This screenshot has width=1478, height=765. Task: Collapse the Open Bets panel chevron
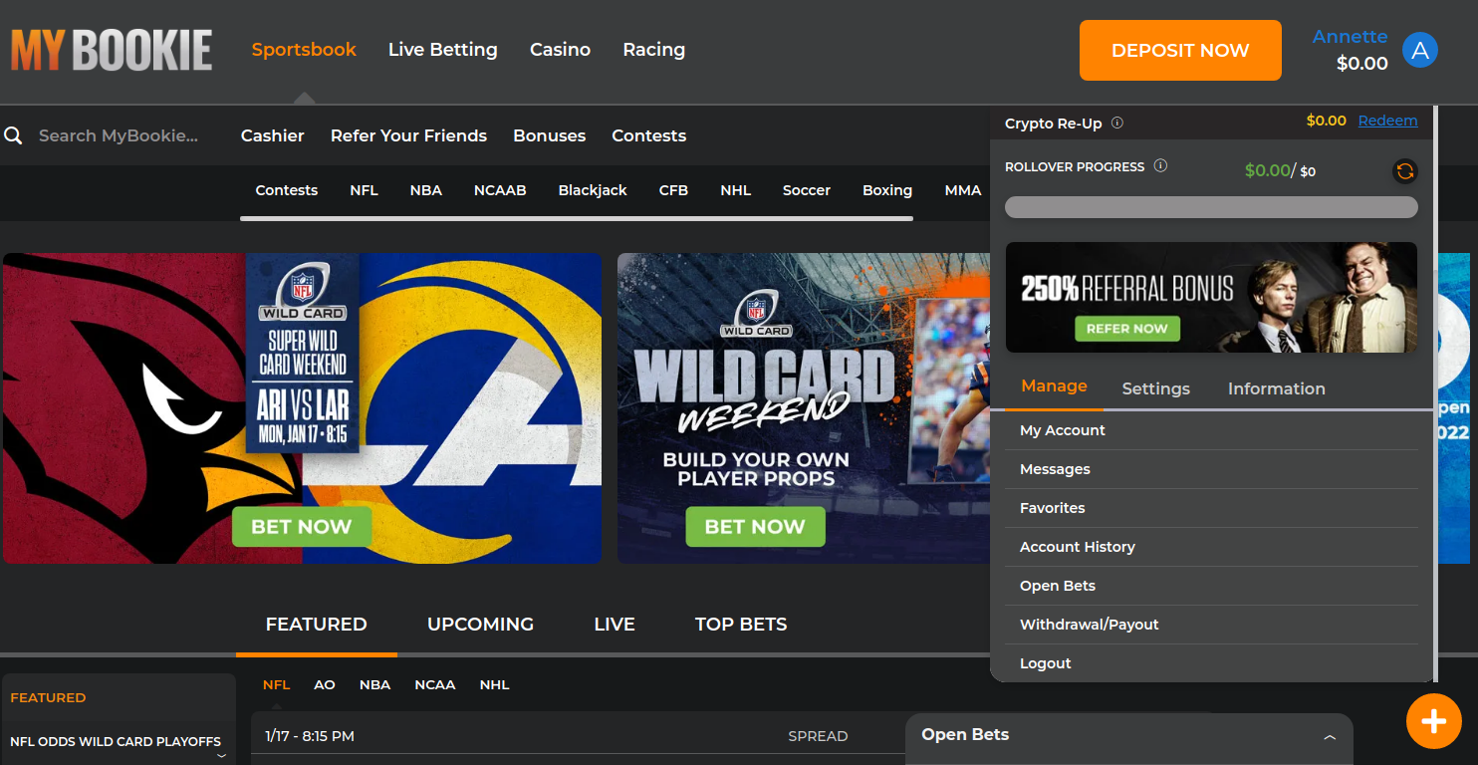coord(1330,737)
